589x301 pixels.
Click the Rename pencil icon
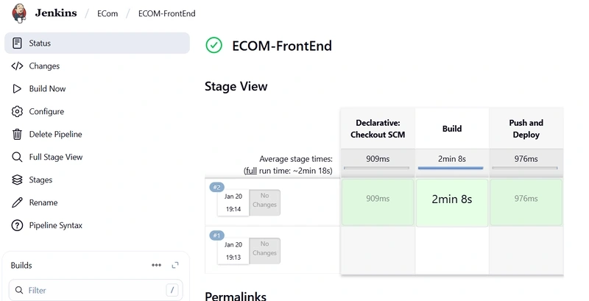point(17,202)
